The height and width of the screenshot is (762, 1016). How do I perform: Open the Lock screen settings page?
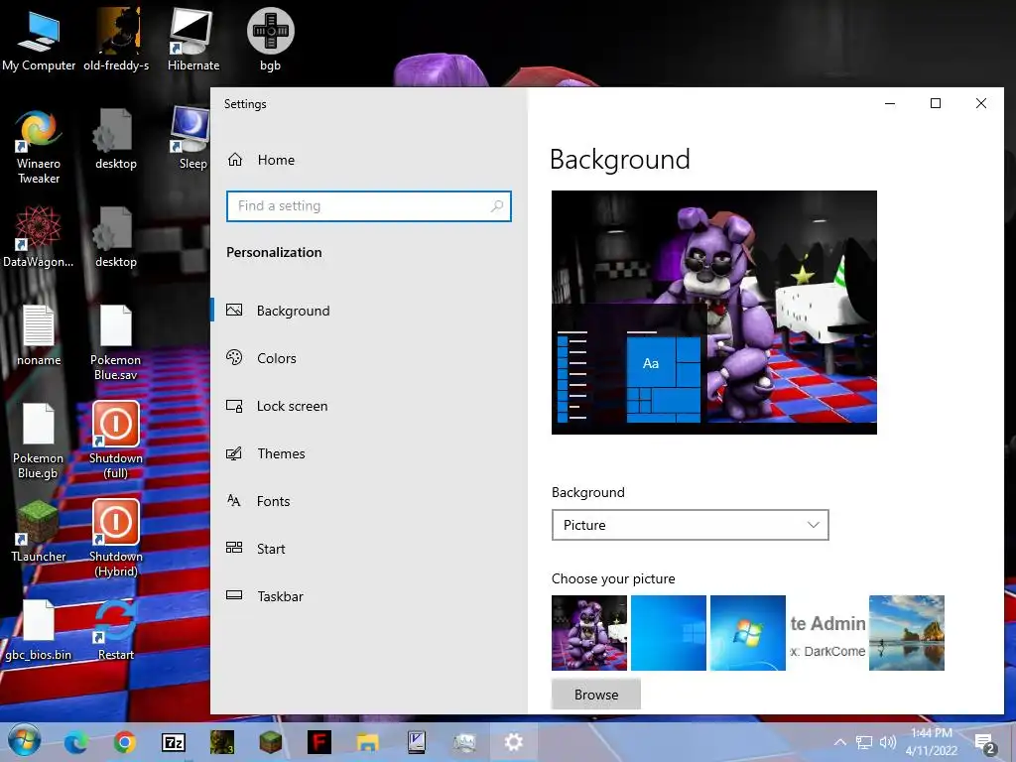tap(369, 406)
